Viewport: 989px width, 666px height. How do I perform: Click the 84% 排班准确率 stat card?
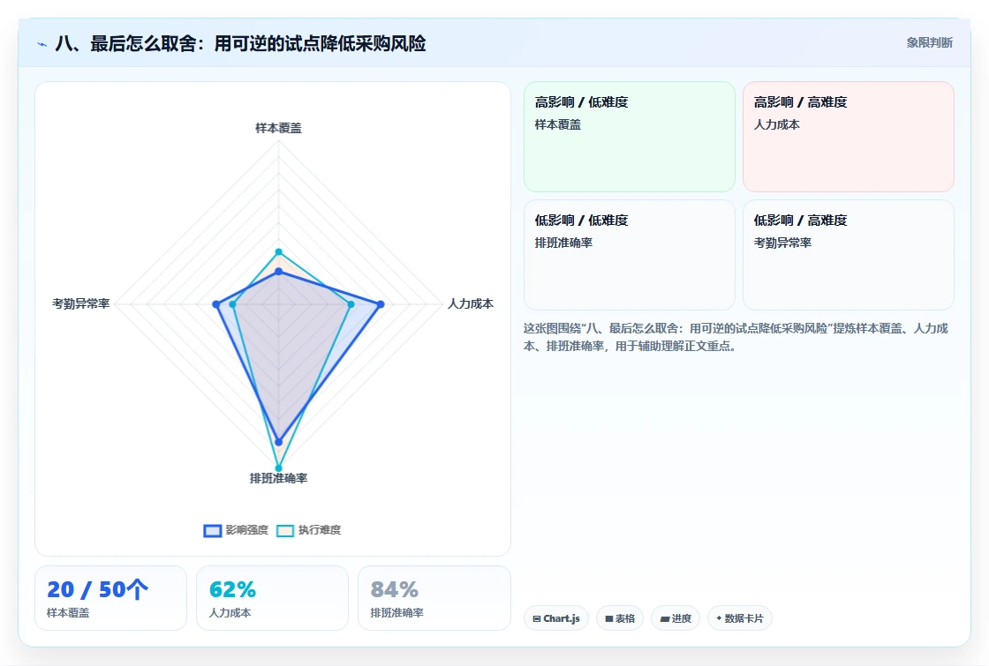point(434,598)
